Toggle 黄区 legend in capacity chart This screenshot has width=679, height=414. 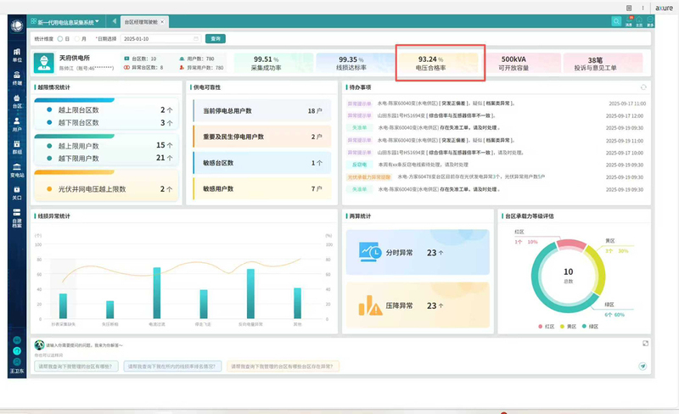(568, 327)
